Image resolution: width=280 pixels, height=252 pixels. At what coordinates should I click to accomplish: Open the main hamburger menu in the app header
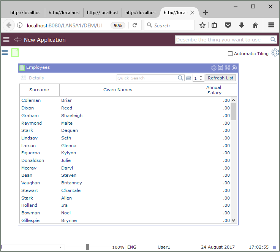(6, 40)
